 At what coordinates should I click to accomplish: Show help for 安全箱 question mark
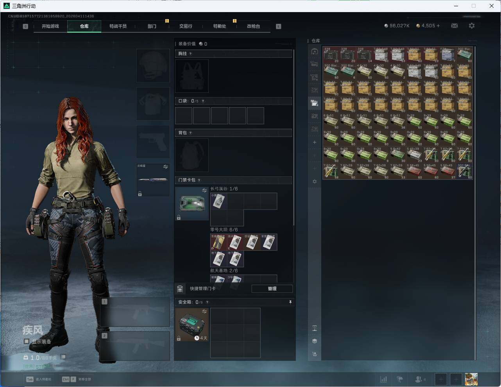click(x=207, y=302)
